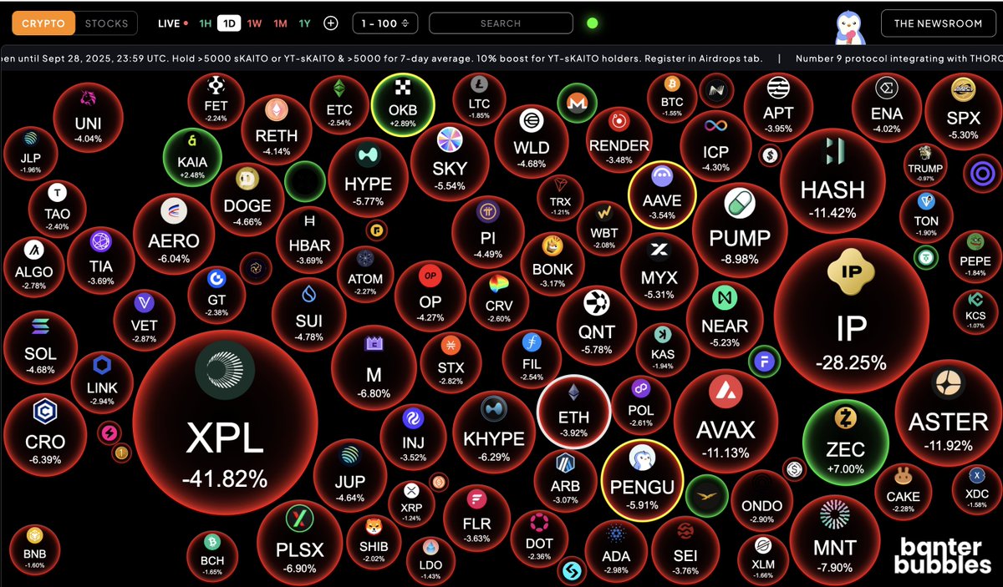The image size is (1003, 587).
Task: Toggle the LIVE mode indicator
Action: point(172,23)
